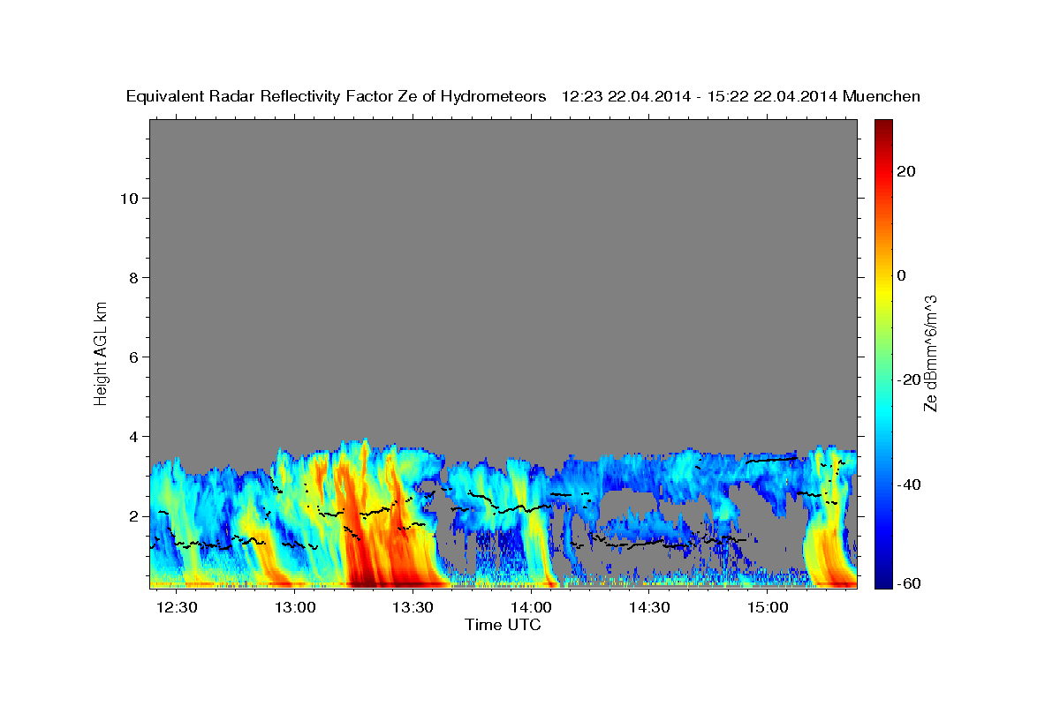Click the 13:30 time tick label
The image size is (1060, 706).
tap(413, 608)
